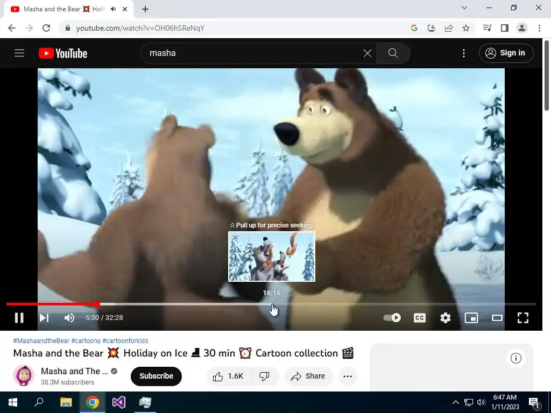Image resolution: width=551 pixels, height=413 pixels.
Task: Open a new browser tab
Action: tap(145, 9)
